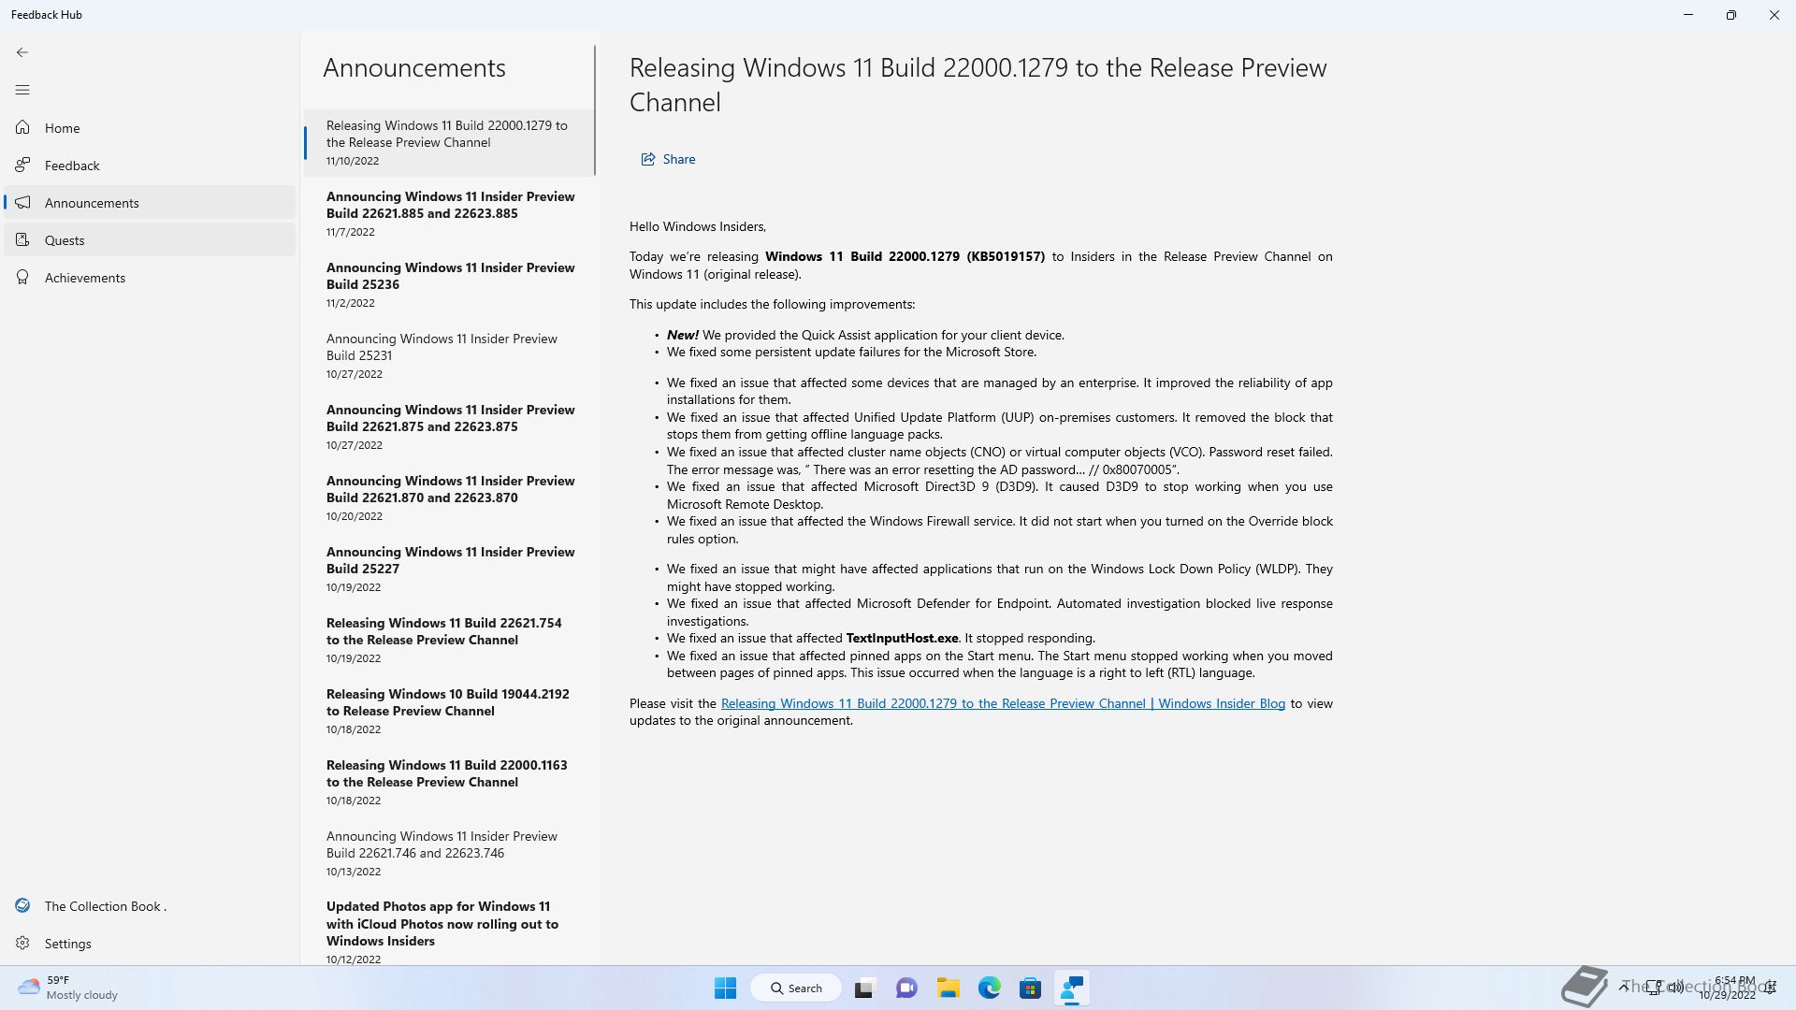Open Build 22621.754 Release Preview announcement
This screenshot has width=1796, height=1010.
[x=449, y=640]
